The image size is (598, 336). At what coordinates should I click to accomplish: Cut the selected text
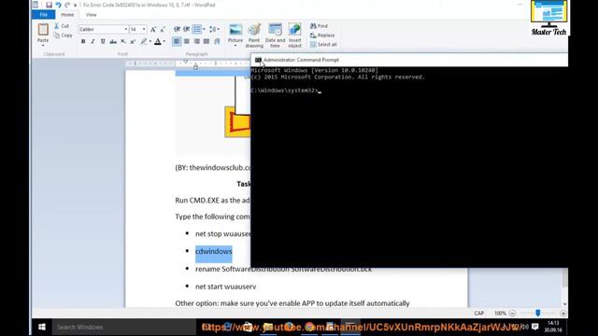click(x=61, y=26)
